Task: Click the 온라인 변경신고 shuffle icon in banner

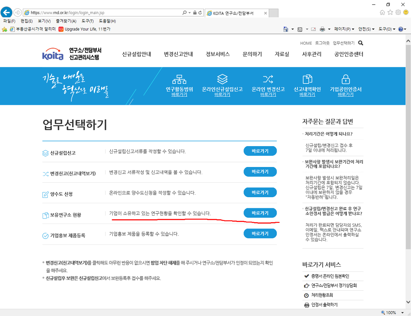Action: click(x=268, y=79)
